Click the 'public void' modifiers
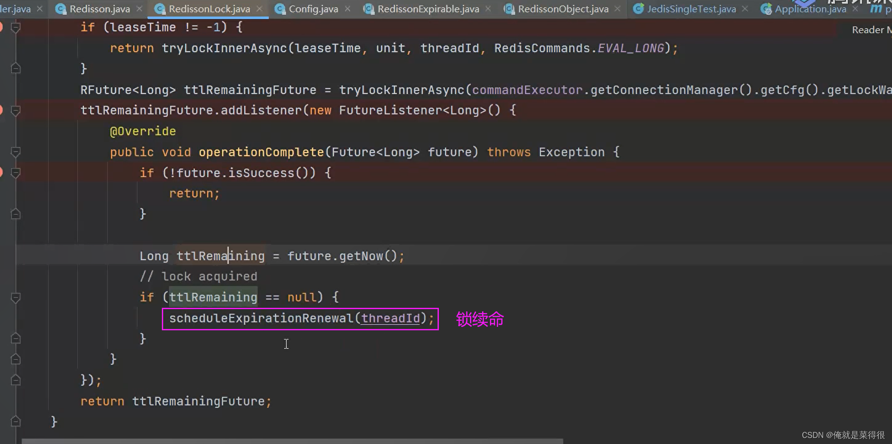Screen dimensions: 892x444 150,152
